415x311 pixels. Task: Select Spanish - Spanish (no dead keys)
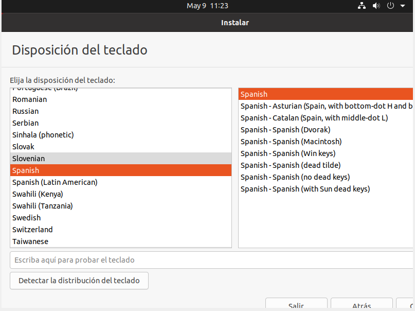(295, 177)
